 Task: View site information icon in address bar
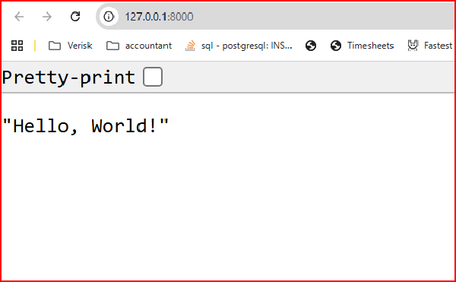click(109, 17)
